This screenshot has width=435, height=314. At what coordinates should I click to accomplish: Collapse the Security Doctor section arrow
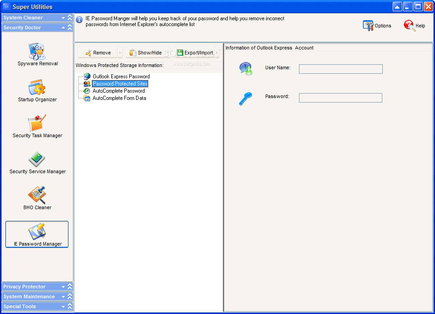click(63, 27)
